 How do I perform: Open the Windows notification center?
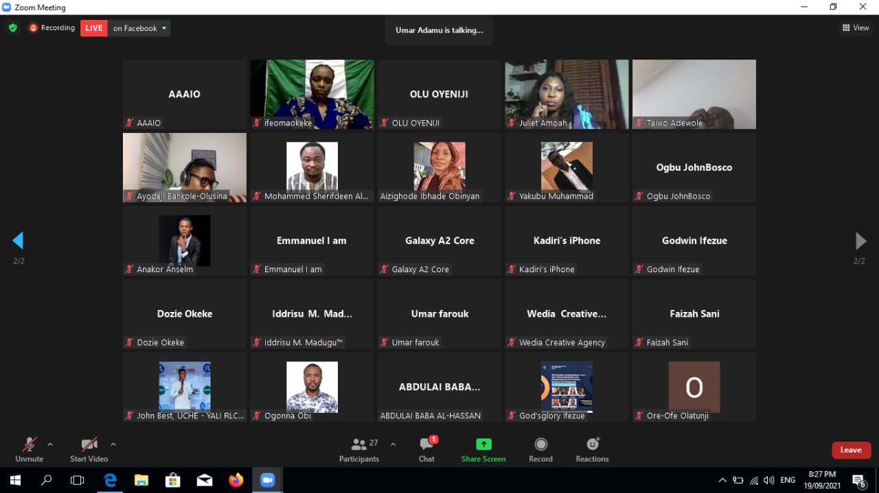(x=858, y=480)
